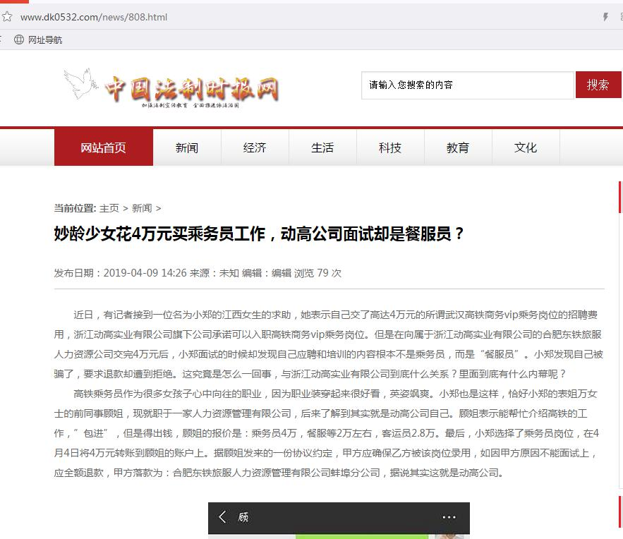This screenshot has height=539, width=623.
Task: Switch to the 科技 navigation tab
Action: click(x=390, y=147)
